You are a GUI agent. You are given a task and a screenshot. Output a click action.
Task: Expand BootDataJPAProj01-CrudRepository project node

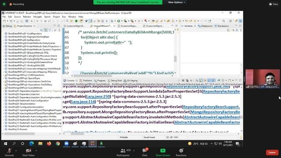pyautogui.click(x=4, y=34)
